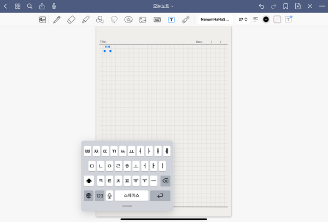Open the Shapes tool
Screen dimensions: 328x222
99,19
